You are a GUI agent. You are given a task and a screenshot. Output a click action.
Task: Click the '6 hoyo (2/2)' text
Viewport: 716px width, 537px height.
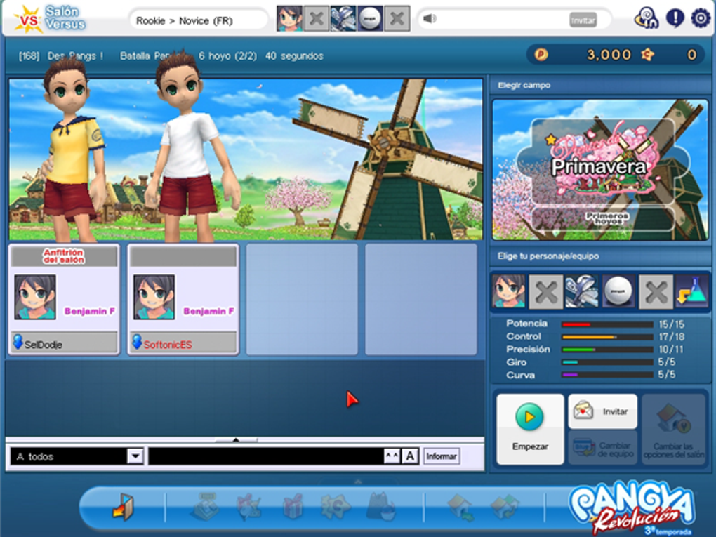227,56
